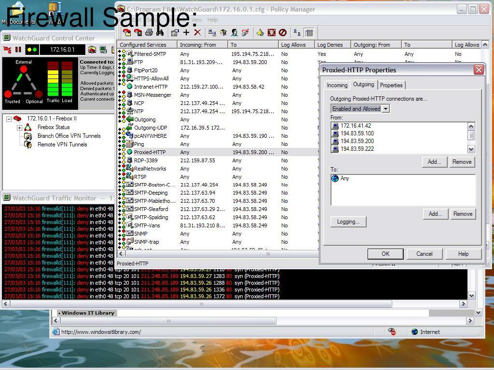The image size is (494, 370).
Task: Delete service with the red X icon
Action: pos(197,32)
